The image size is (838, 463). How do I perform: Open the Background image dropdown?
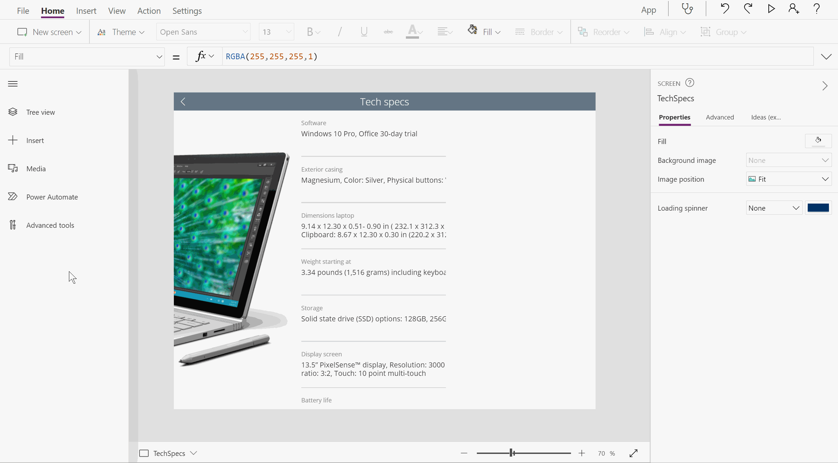pos(789,160)
